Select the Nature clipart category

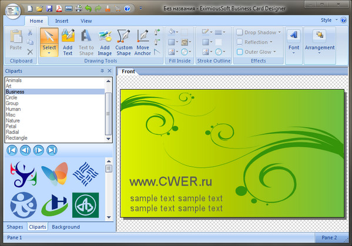(55, 120)
